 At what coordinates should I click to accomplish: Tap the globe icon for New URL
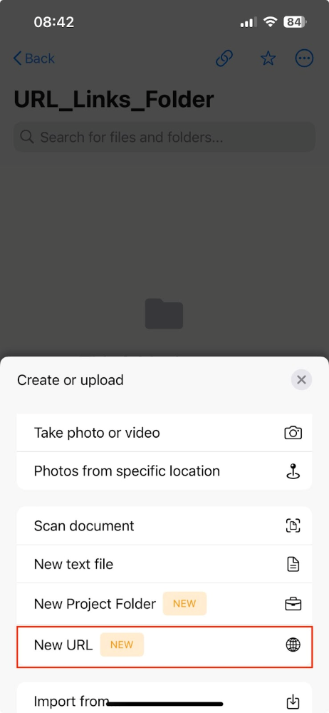coord(293,645)
